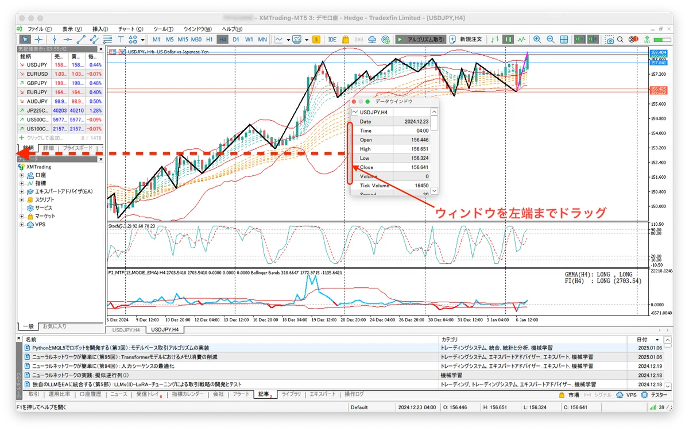
Task: Expand the スクリプト scripts tree node
Action: (22, 199)
